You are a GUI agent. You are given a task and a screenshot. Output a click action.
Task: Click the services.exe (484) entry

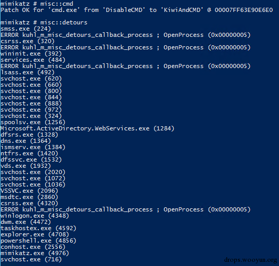point(33,60)
